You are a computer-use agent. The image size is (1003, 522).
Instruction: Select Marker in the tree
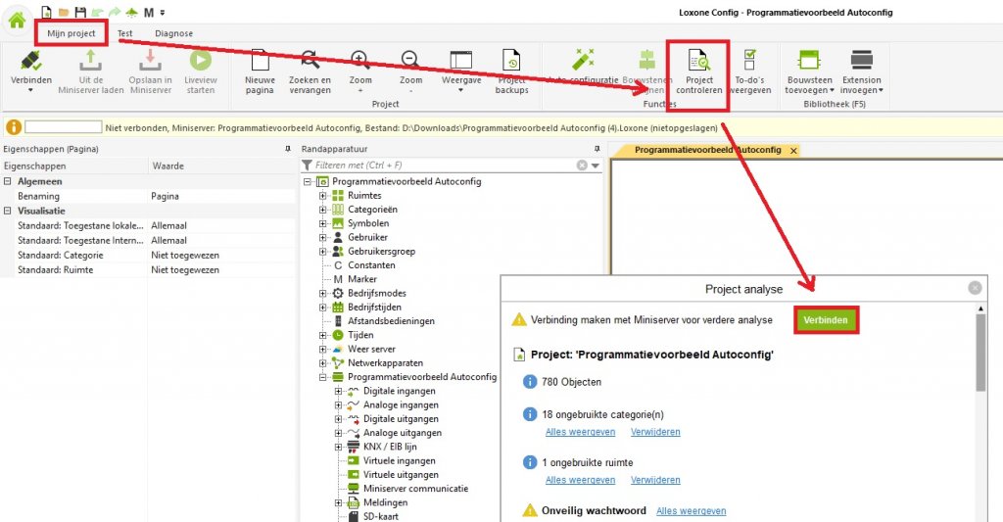click(362, 279)
